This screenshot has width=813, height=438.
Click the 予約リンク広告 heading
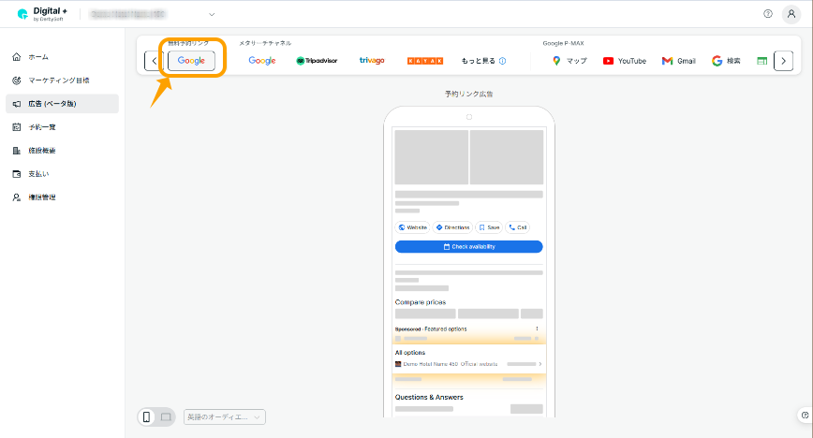point(468,94)
